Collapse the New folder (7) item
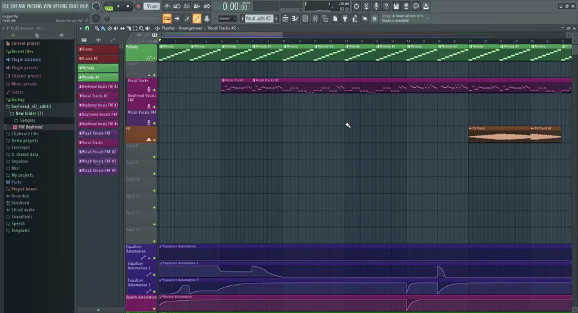This screenshot has height=313, width=578. point(29,114)
